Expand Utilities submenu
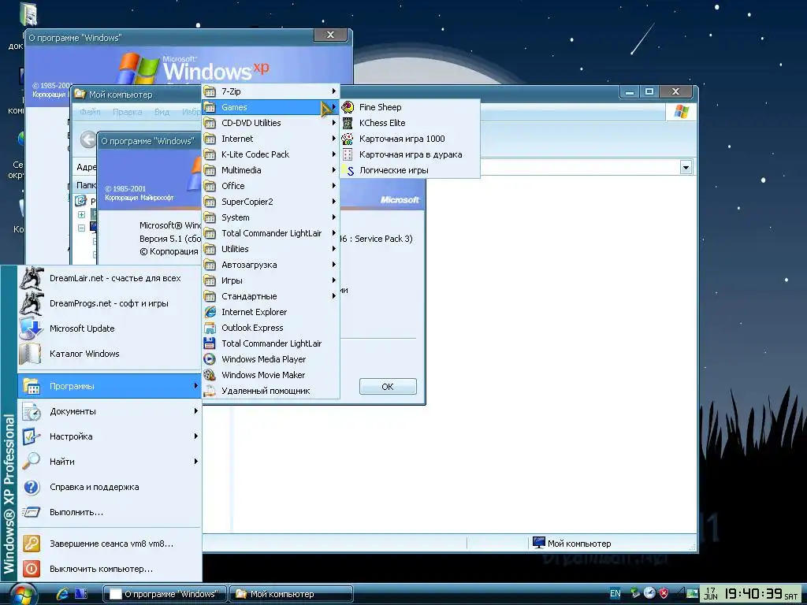The image size is (807, 605). click(x=271, y=249)
